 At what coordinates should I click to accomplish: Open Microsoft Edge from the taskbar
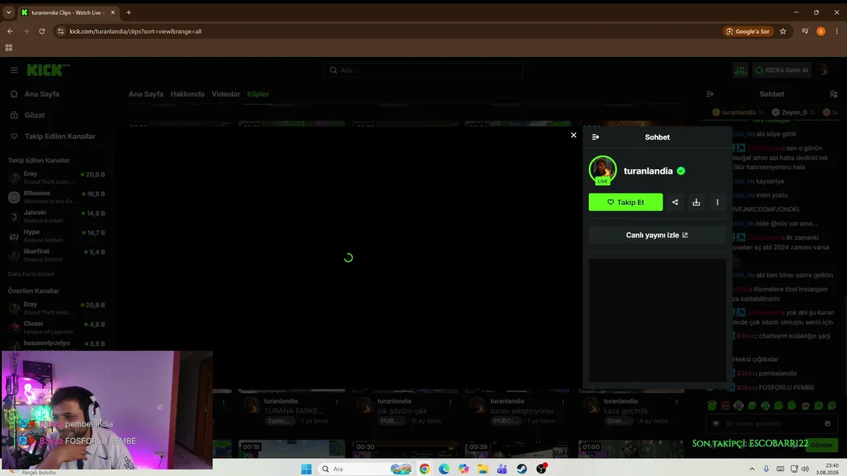444,469
